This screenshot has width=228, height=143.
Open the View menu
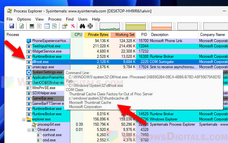39,19
